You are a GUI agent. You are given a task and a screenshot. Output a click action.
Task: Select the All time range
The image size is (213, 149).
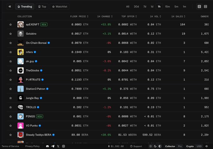pyautogui.click(x=128, y=7)
